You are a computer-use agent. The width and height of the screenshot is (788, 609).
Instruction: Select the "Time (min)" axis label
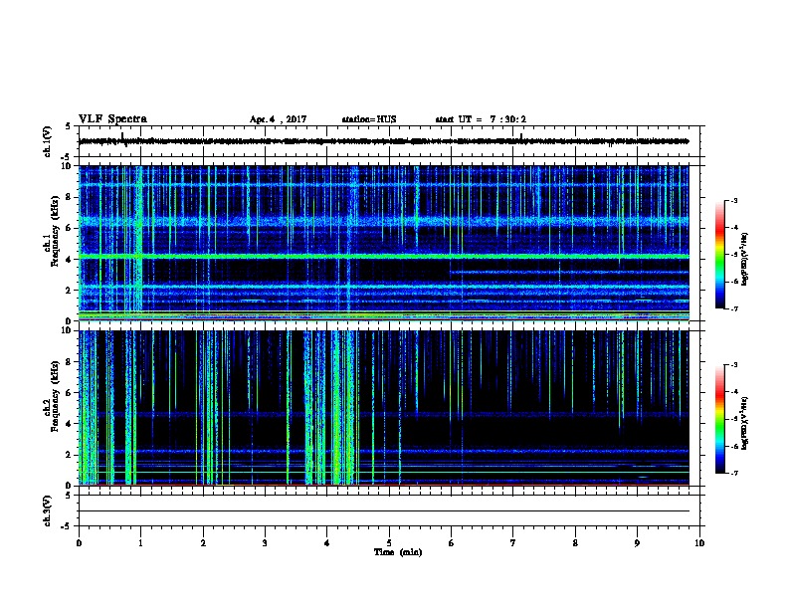click(398, 552)
